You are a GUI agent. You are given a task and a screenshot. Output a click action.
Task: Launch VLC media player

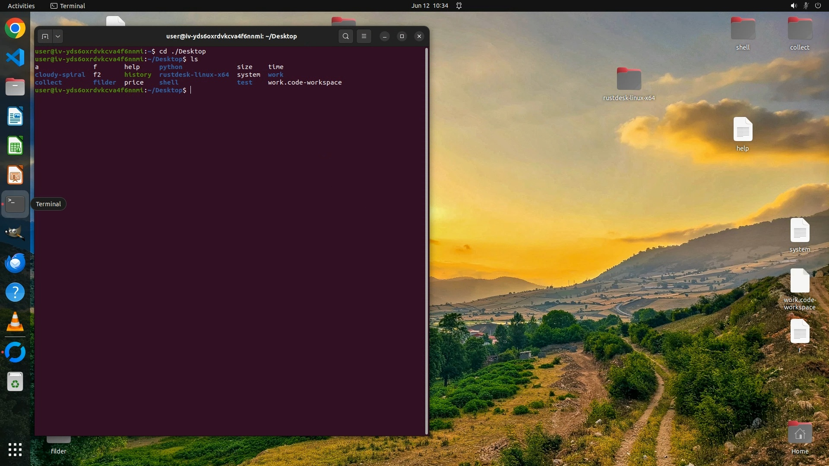pyautogui.click(x=15, y=322)
